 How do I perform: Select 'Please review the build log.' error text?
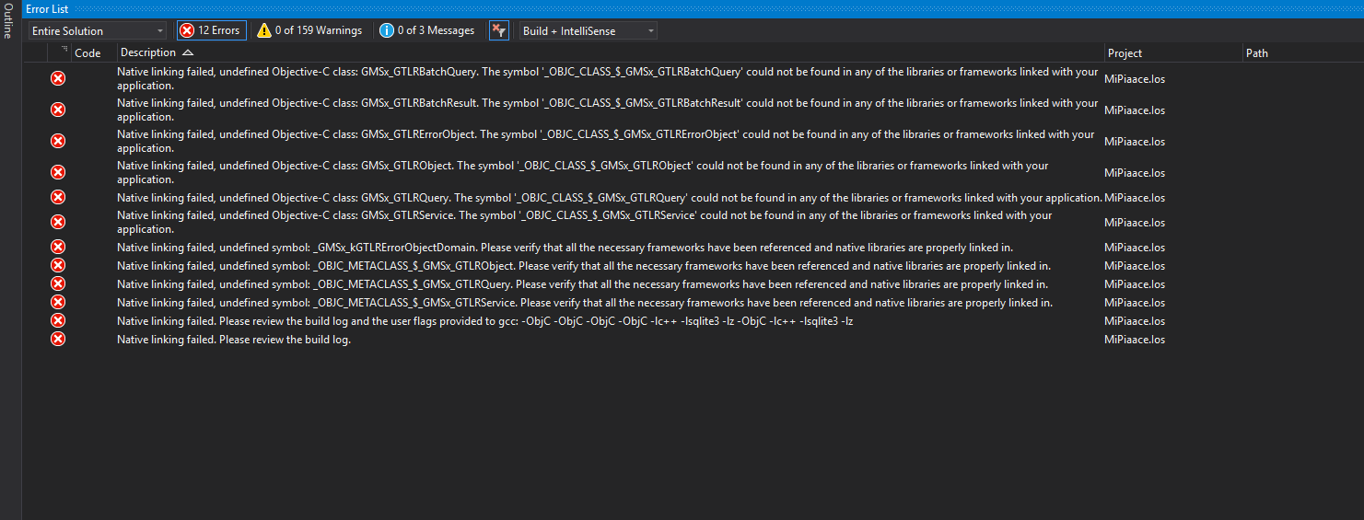[234, 339]
